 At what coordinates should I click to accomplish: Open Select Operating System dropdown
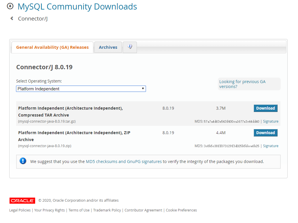click(81, 89)
